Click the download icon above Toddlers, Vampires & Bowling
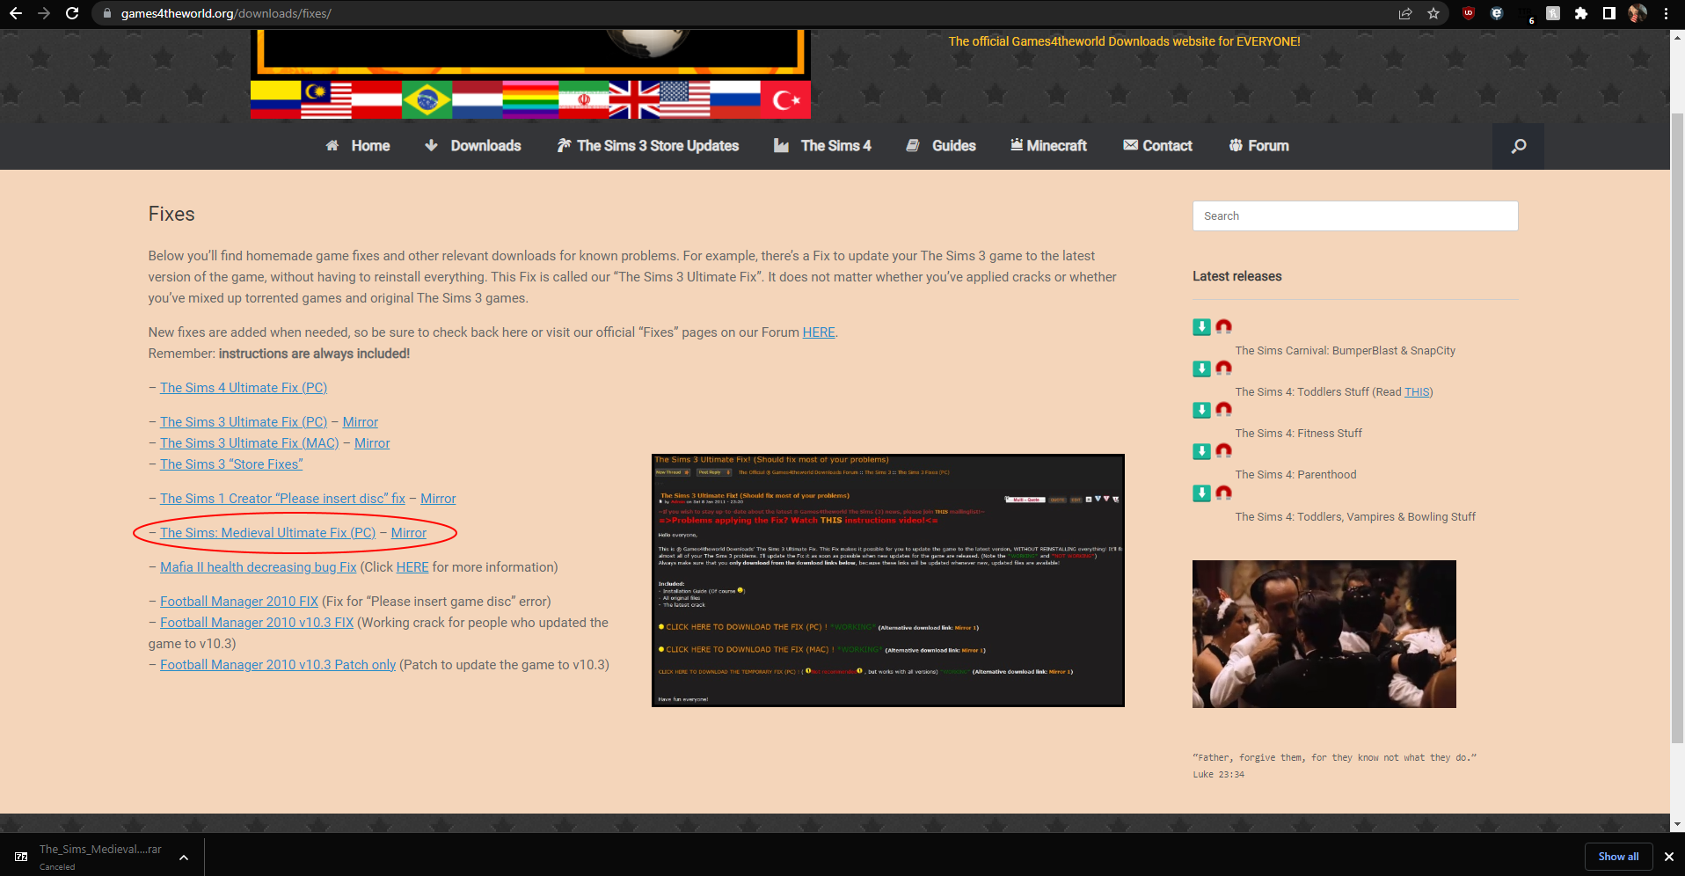Viewport: 1685px width, 876px height. point(1201,493)
